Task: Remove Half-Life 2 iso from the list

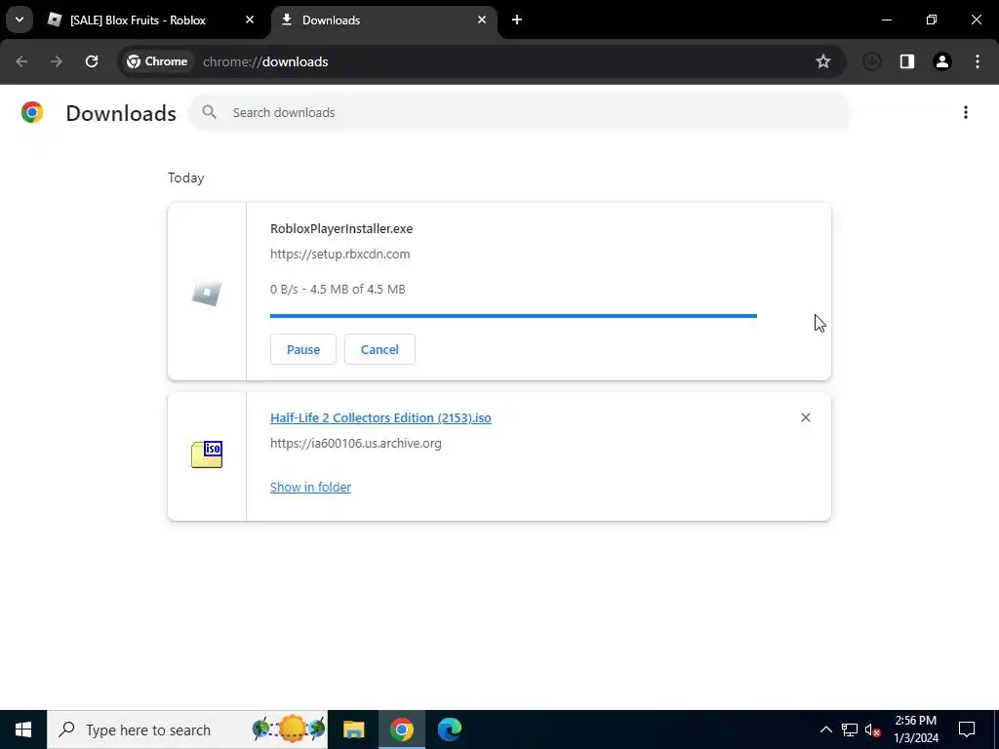Action: tap(805, 417)
